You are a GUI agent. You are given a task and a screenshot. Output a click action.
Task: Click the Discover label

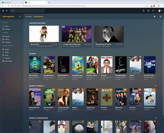pyautogui.click(x=29, y=16)
